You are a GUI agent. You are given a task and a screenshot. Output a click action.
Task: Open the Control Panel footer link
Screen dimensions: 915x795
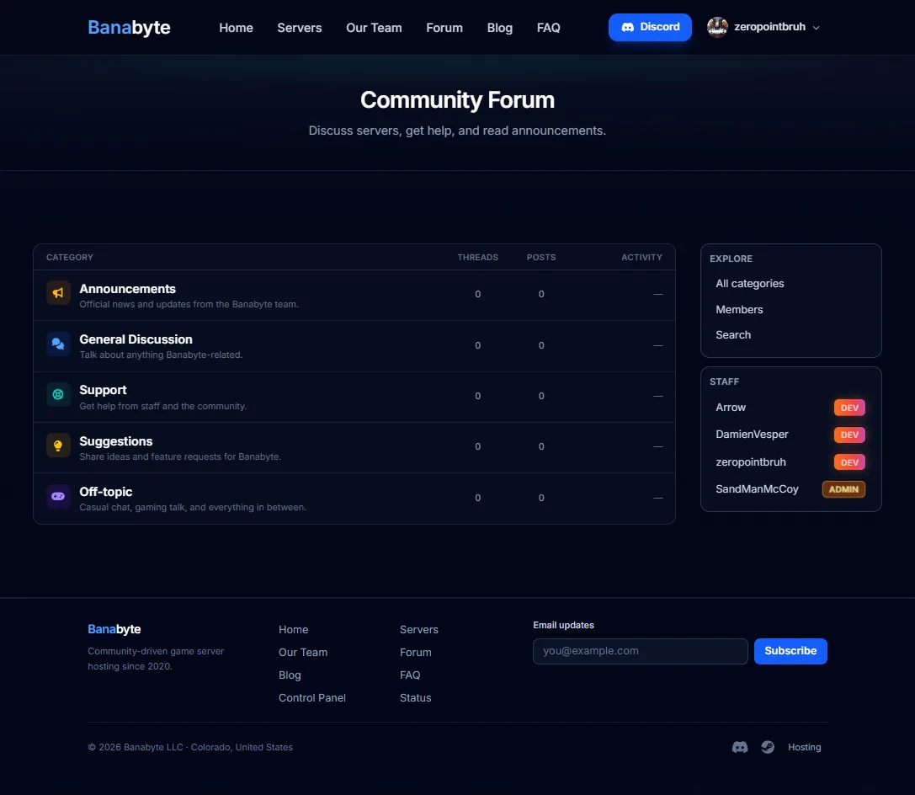point(312,698)
